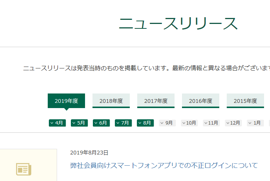This screenshot has width=270, height=181.
Task: Open the 2015年度 tab
Action: coord(245,101)
